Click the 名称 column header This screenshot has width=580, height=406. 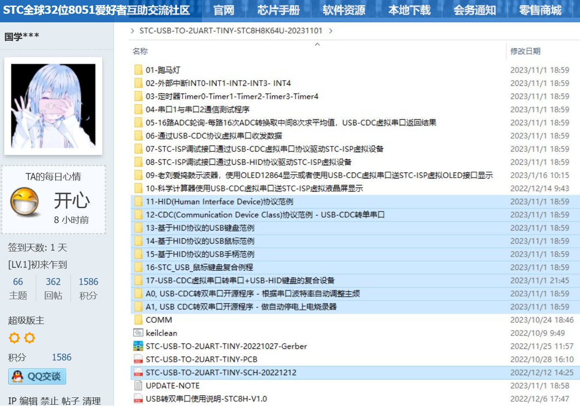[x=140, y=52]
